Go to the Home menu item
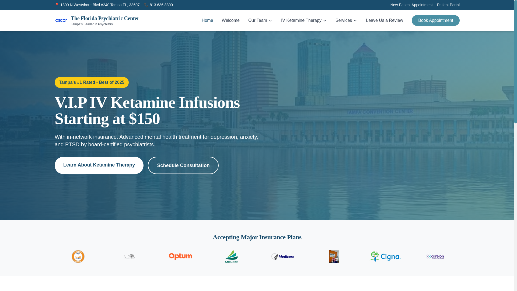The image size is (517, 291). (207, 20)
